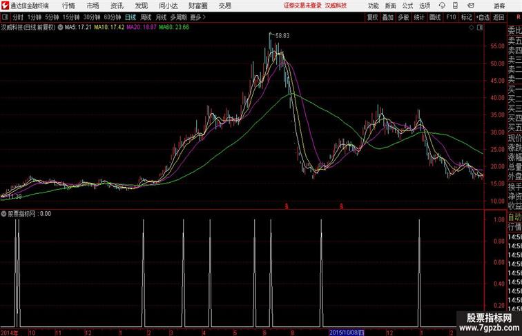This screenshot has height=336, width=522.
Task: Click the diamond icon above the chart
Action: tap(472, 28)
